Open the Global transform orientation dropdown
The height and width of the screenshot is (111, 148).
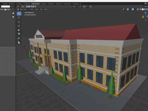74,6
